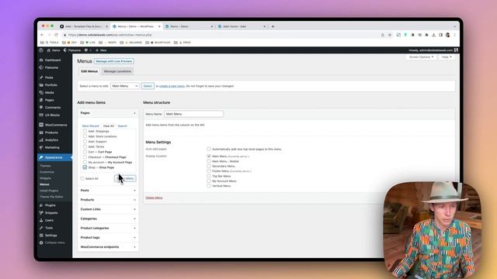Screen dimensions: 497x279
Task: Select the Most Recent pages tab
Action: (91, 126)
